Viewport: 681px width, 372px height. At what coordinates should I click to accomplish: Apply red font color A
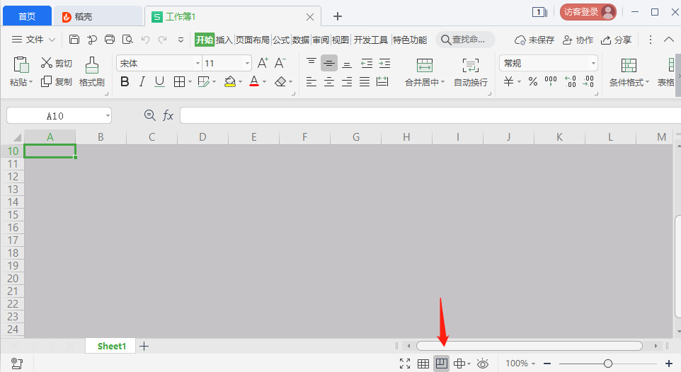pyautogui.click(x=254, y=81)
